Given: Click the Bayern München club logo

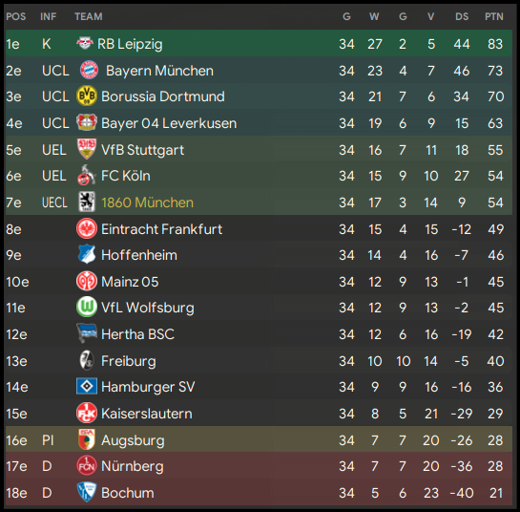Looking at the screenshot, I should [89, 70].
